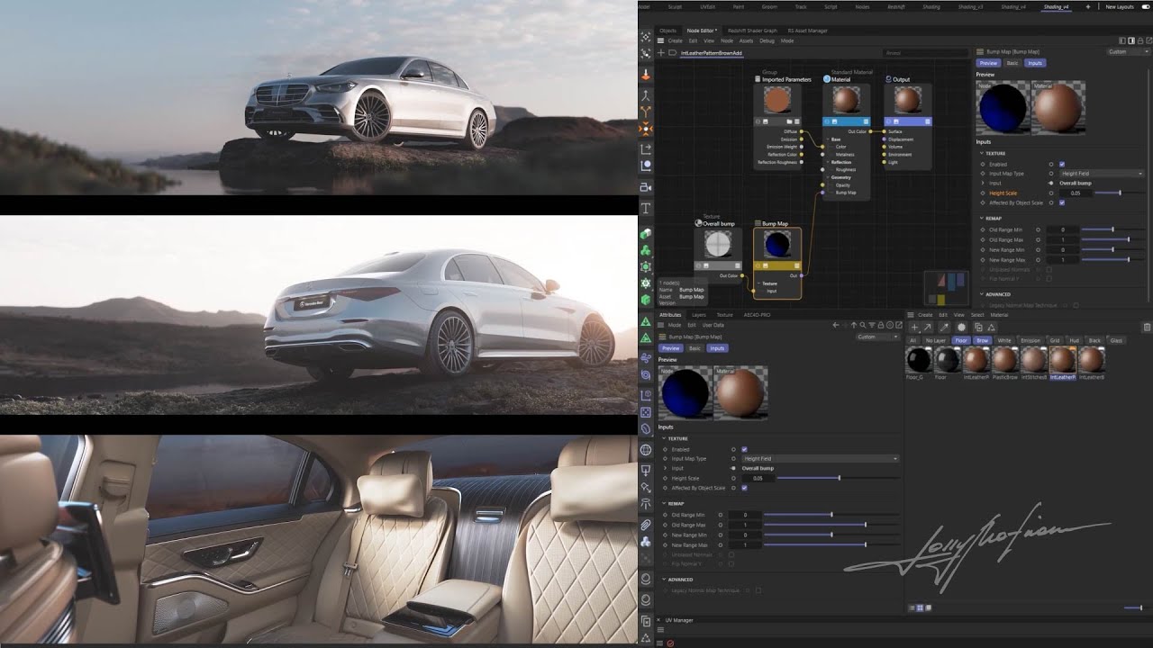Image resolution: width=1153 pixels, height=648 pixels.
Task: Click the filter icon in Attributes toolbar
Action: click(872, 325)
